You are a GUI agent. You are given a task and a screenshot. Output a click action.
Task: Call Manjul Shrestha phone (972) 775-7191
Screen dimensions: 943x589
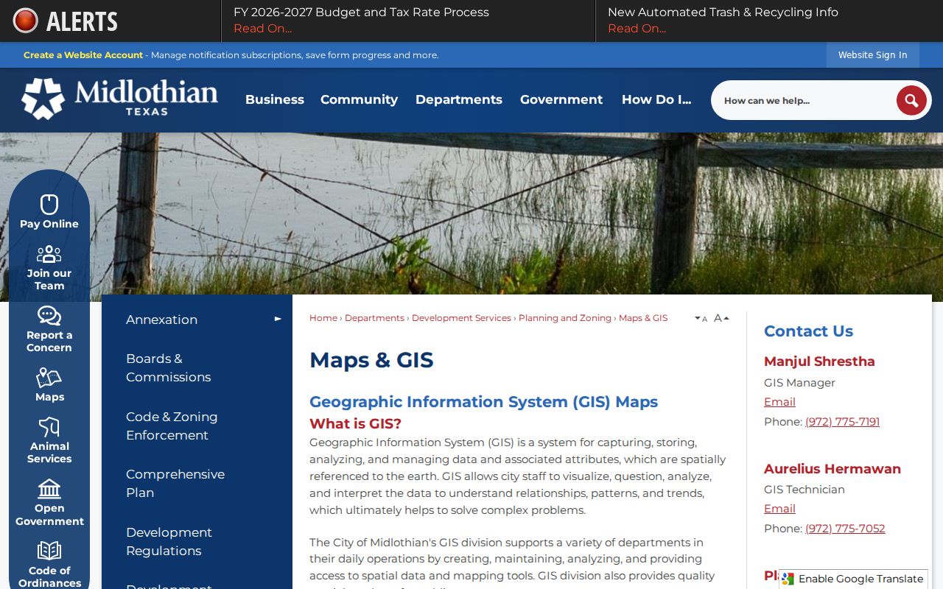(842, 422)
